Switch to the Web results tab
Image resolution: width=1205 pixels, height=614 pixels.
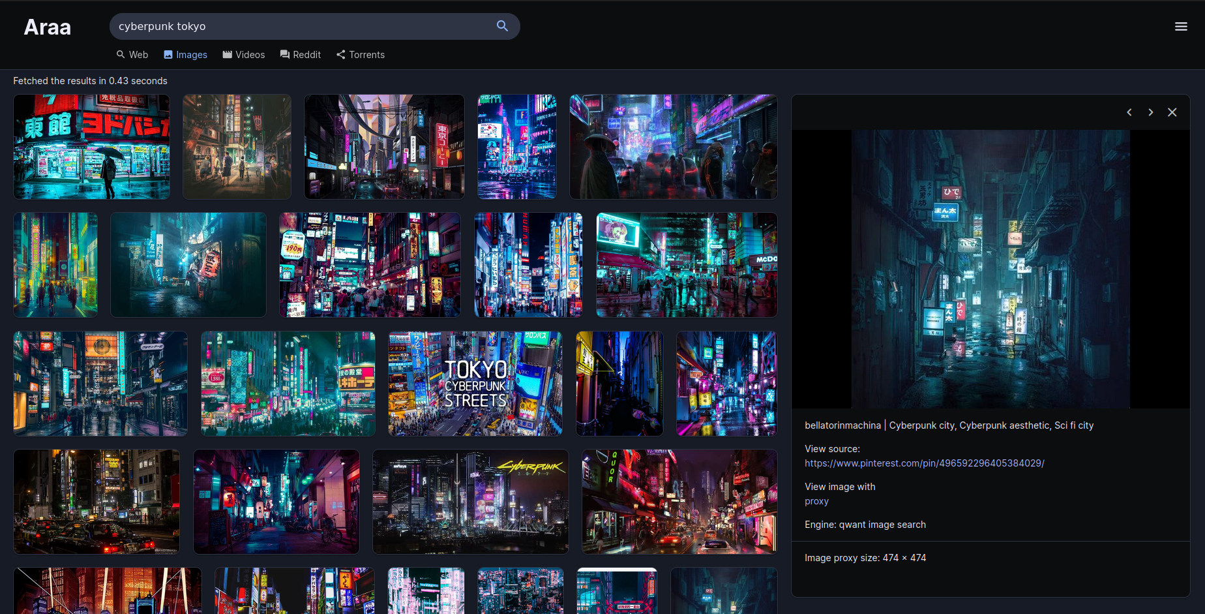click(132, 55)
